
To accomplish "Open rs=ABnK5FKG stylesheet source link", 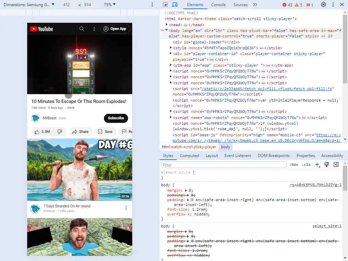I will (x=316, y=185).
